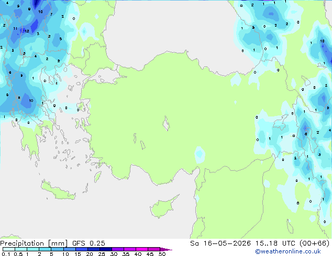Click the 'Precipitation [mm]' title text
Image resolution: width=332 pixels, height=256 pixels.
34,243
